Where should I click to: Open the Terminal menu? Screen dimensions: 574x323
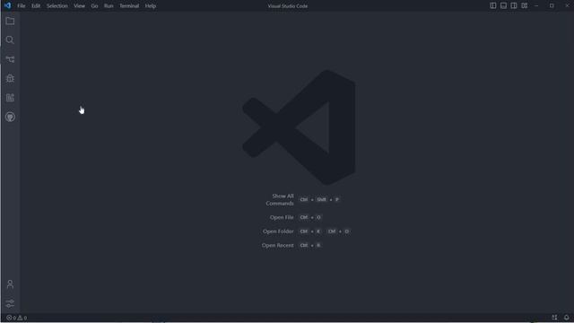[129, 6]
